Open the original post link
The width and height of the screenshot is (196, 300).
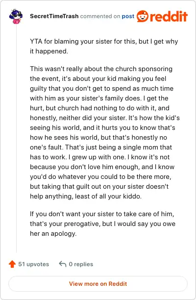click(x=128, y=16)
